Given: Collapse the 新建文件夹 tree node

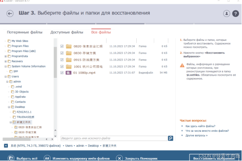Looking at the screenshot, I should 10,122.
